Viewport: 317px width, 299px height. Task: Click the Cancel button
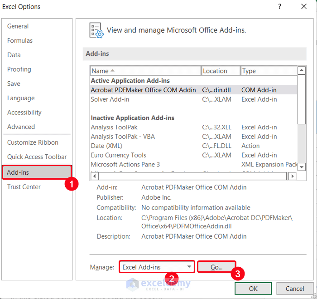[294, 289]
